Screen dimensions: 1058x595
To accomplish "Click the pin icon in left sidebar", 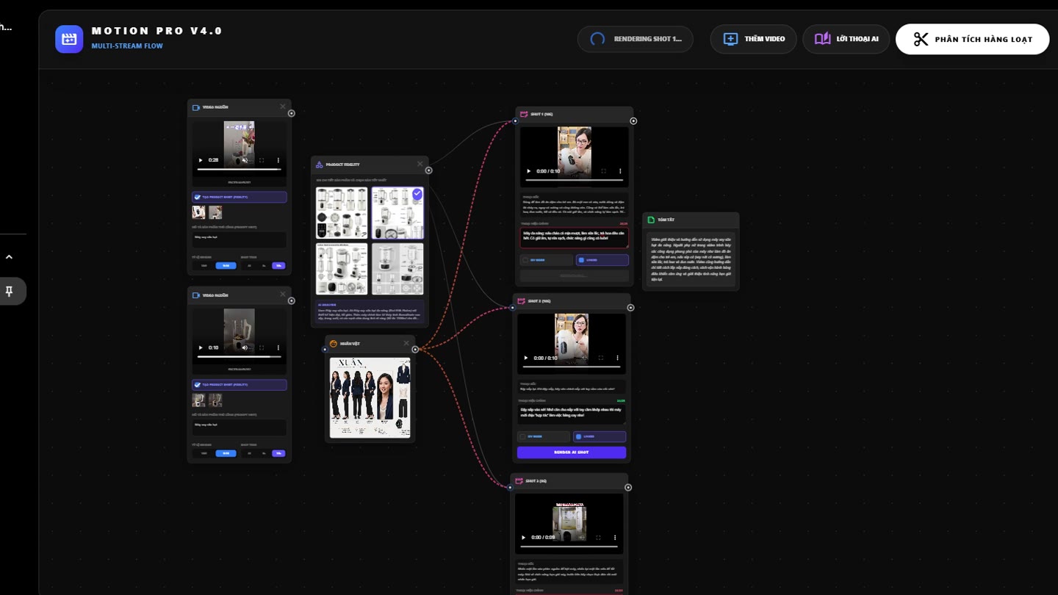I will point(9,291).
